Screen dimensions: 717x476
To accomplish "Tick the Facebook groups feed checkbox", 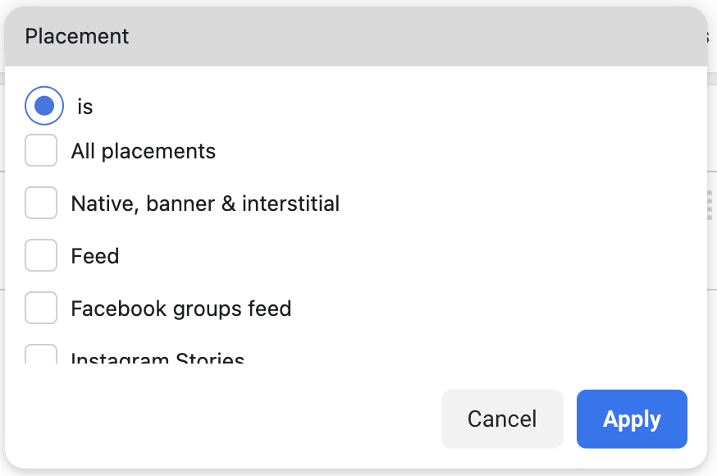I will point(41,308).
